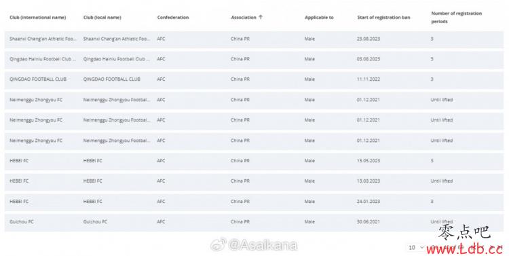Select the Guizhou FC row
This screenshot has height=256, width=509.
point(254,221)
